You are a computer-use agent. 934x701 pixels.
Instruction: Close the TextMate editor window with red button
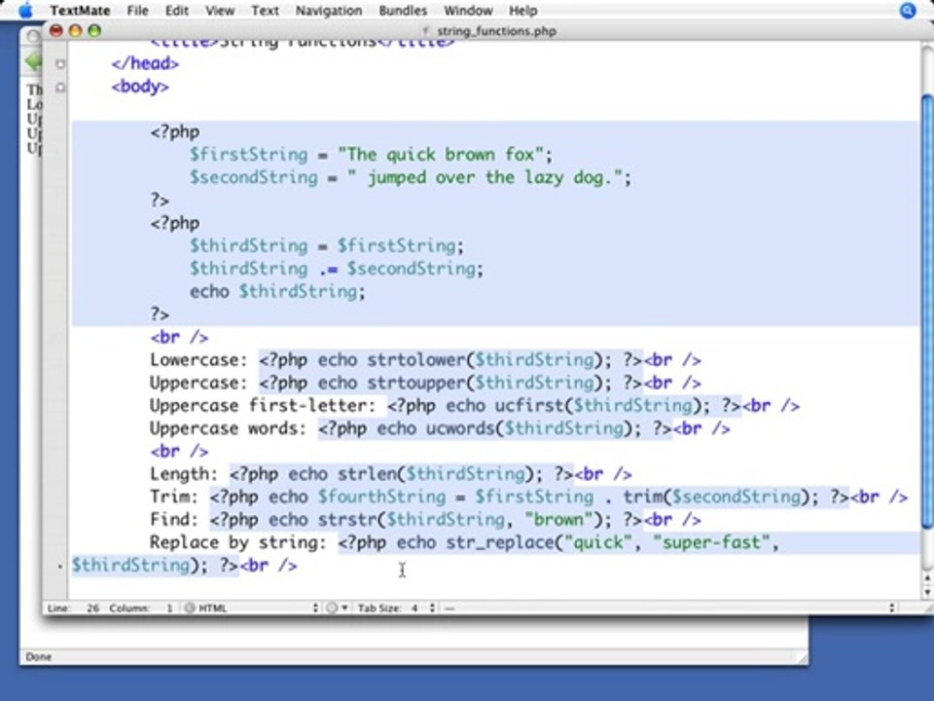56,30
